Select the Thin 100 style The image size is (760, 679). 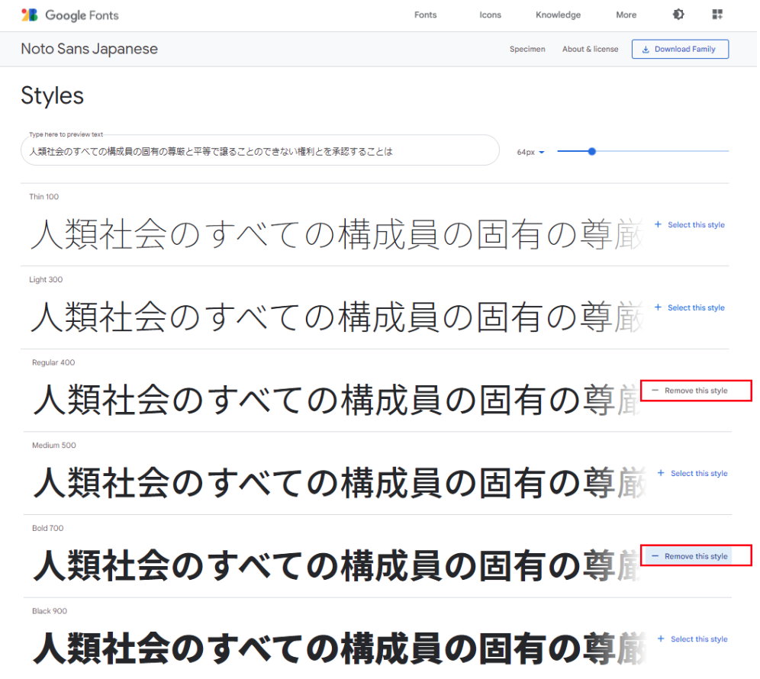(690, 225)
